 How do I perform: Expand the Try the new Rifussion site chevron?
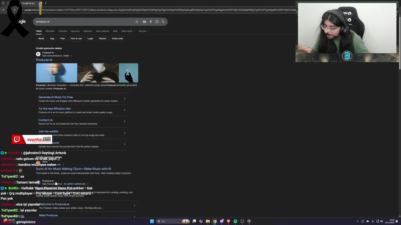tap(125, 110)
